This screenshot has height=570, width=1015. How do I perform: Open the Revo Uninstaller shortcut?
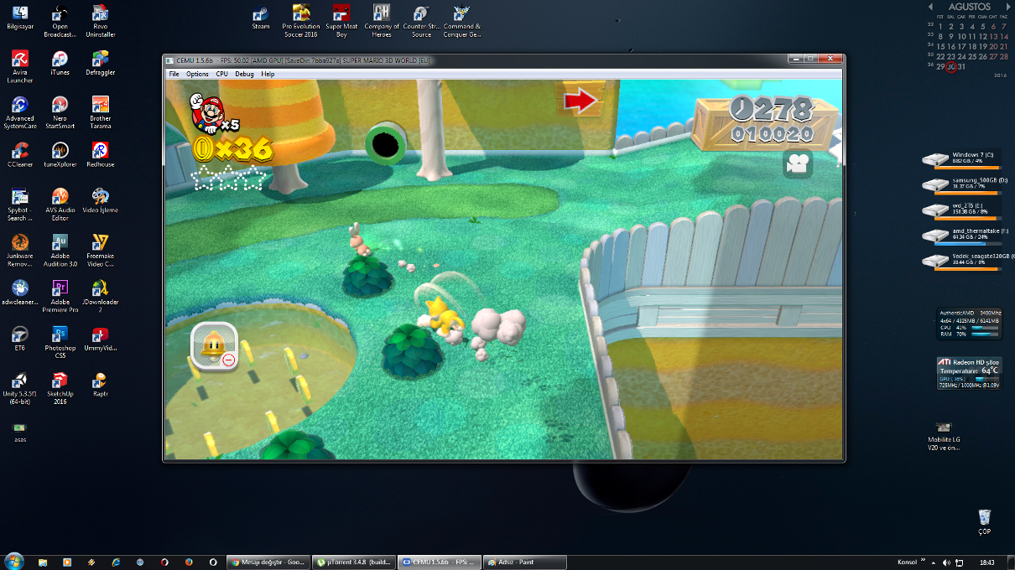pos(101,21)
